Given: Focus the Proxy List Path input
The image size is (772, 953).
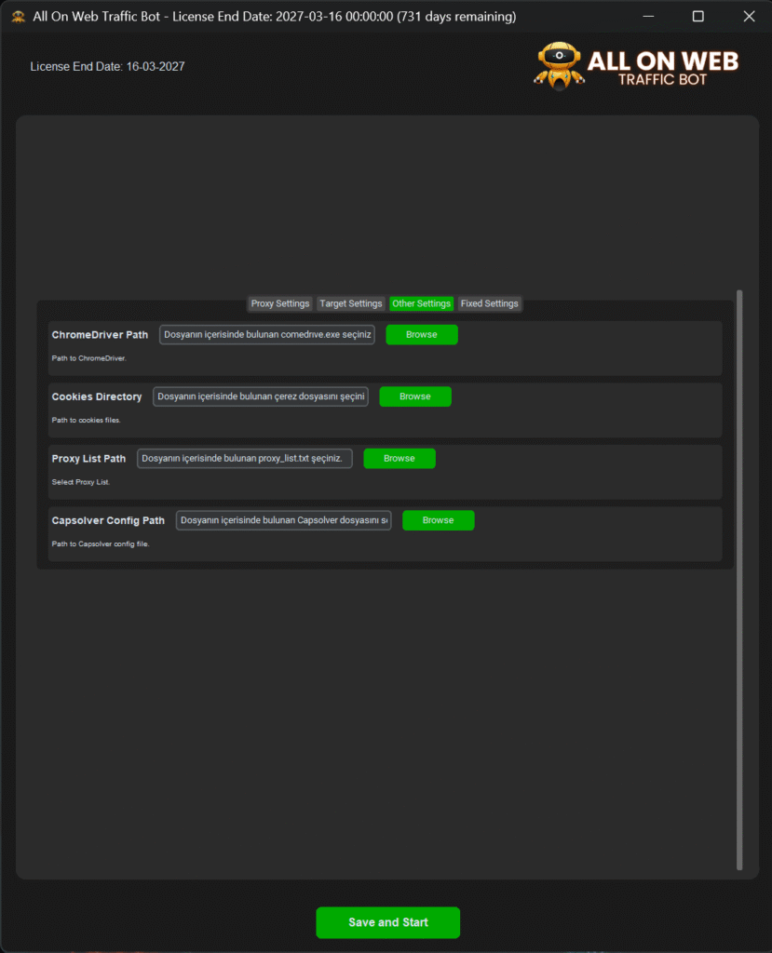Looking at the screenshot, I should [x=245, y=458].
